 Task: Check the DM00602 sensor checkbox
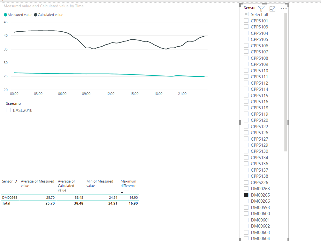(x=246, y=226)
